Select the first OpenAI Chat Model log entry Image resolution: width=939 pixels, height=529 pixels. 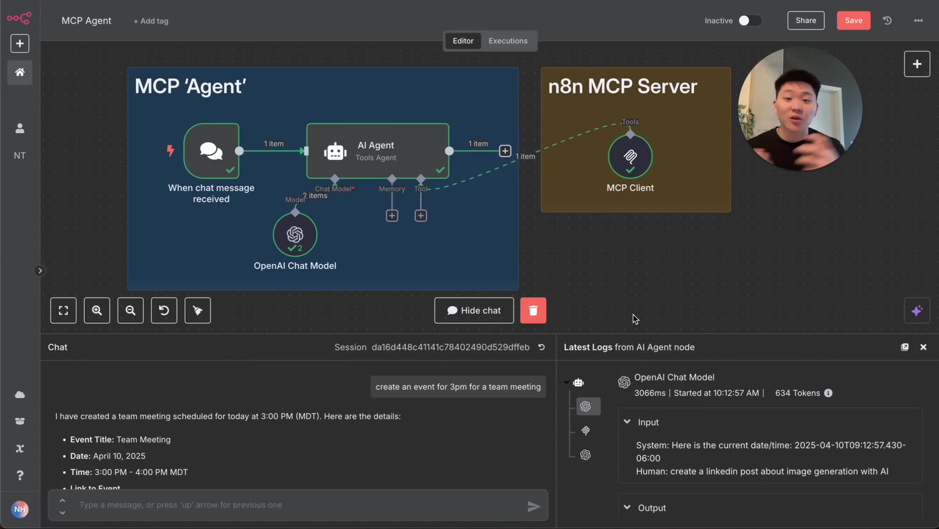coord(588,407)
